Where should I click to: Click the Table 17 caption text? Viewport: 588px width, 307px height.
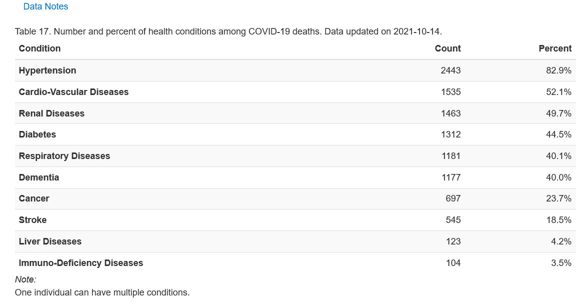228,31
